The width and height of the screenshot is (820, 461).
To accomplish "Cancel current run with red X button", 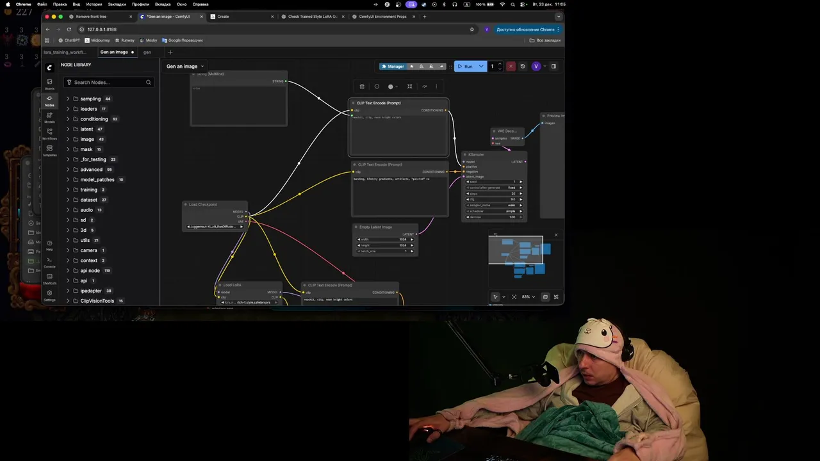I will tap(511, 66).
